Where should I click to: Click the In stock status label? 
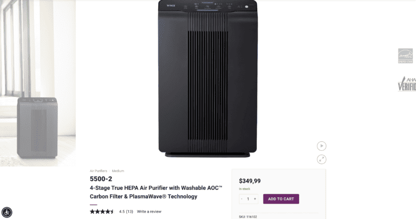246,189
